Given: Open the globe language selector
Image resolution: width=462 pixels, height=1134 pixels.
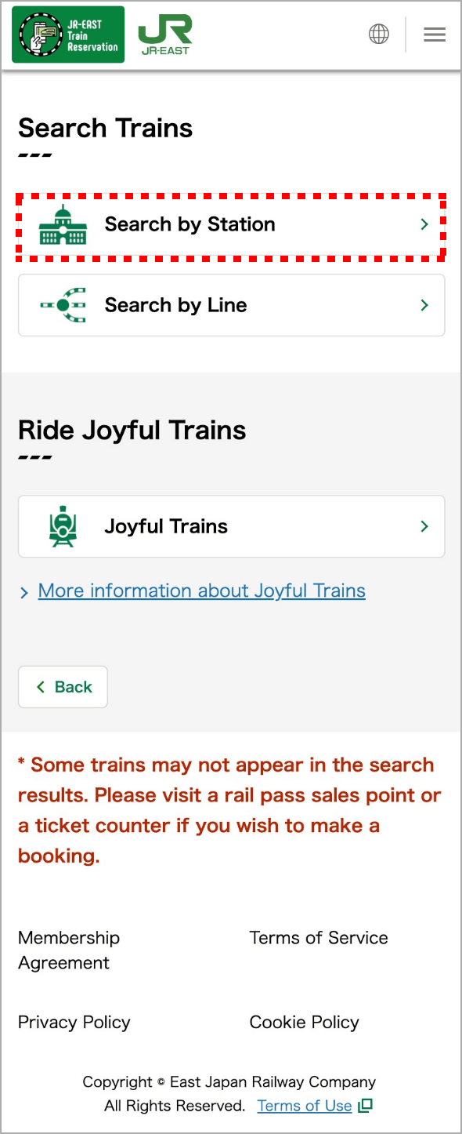Looking at the screenshot, I should [379, 34].
